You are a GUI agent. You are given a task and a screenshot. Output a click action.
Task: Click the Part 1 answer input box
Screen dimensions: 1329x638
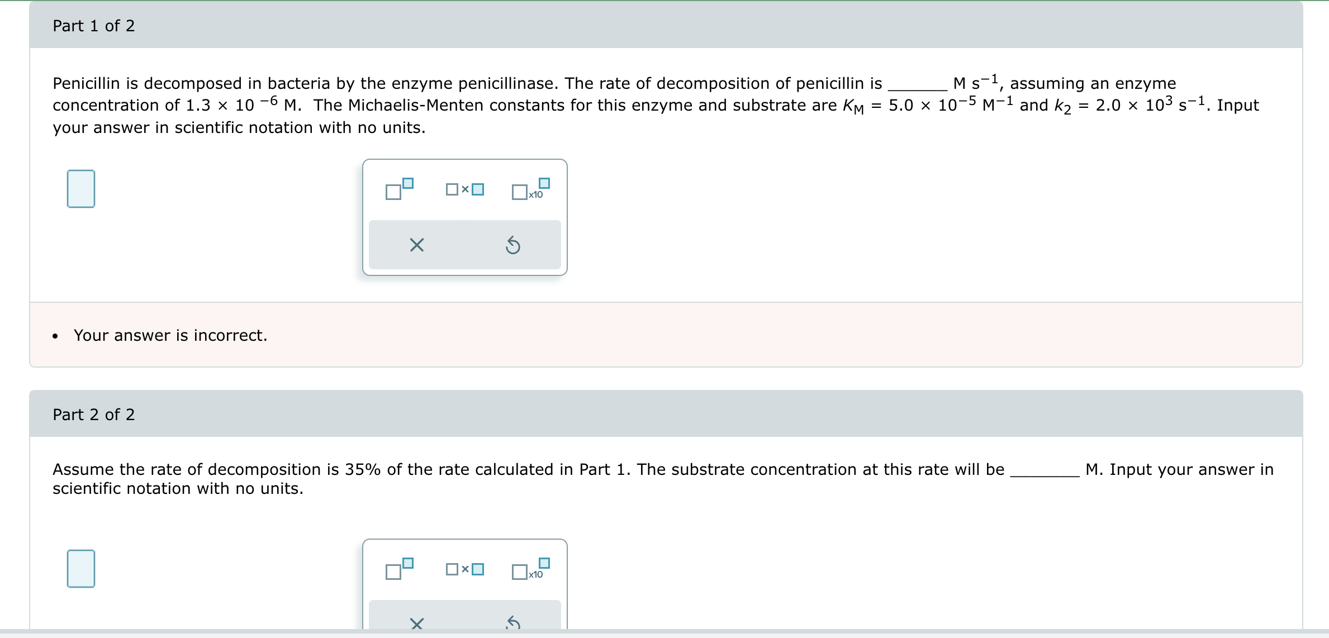tap(81, 189)
